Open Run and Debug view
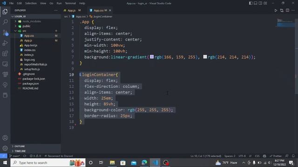The image size is (298, 167). click(x=5, y=43)
